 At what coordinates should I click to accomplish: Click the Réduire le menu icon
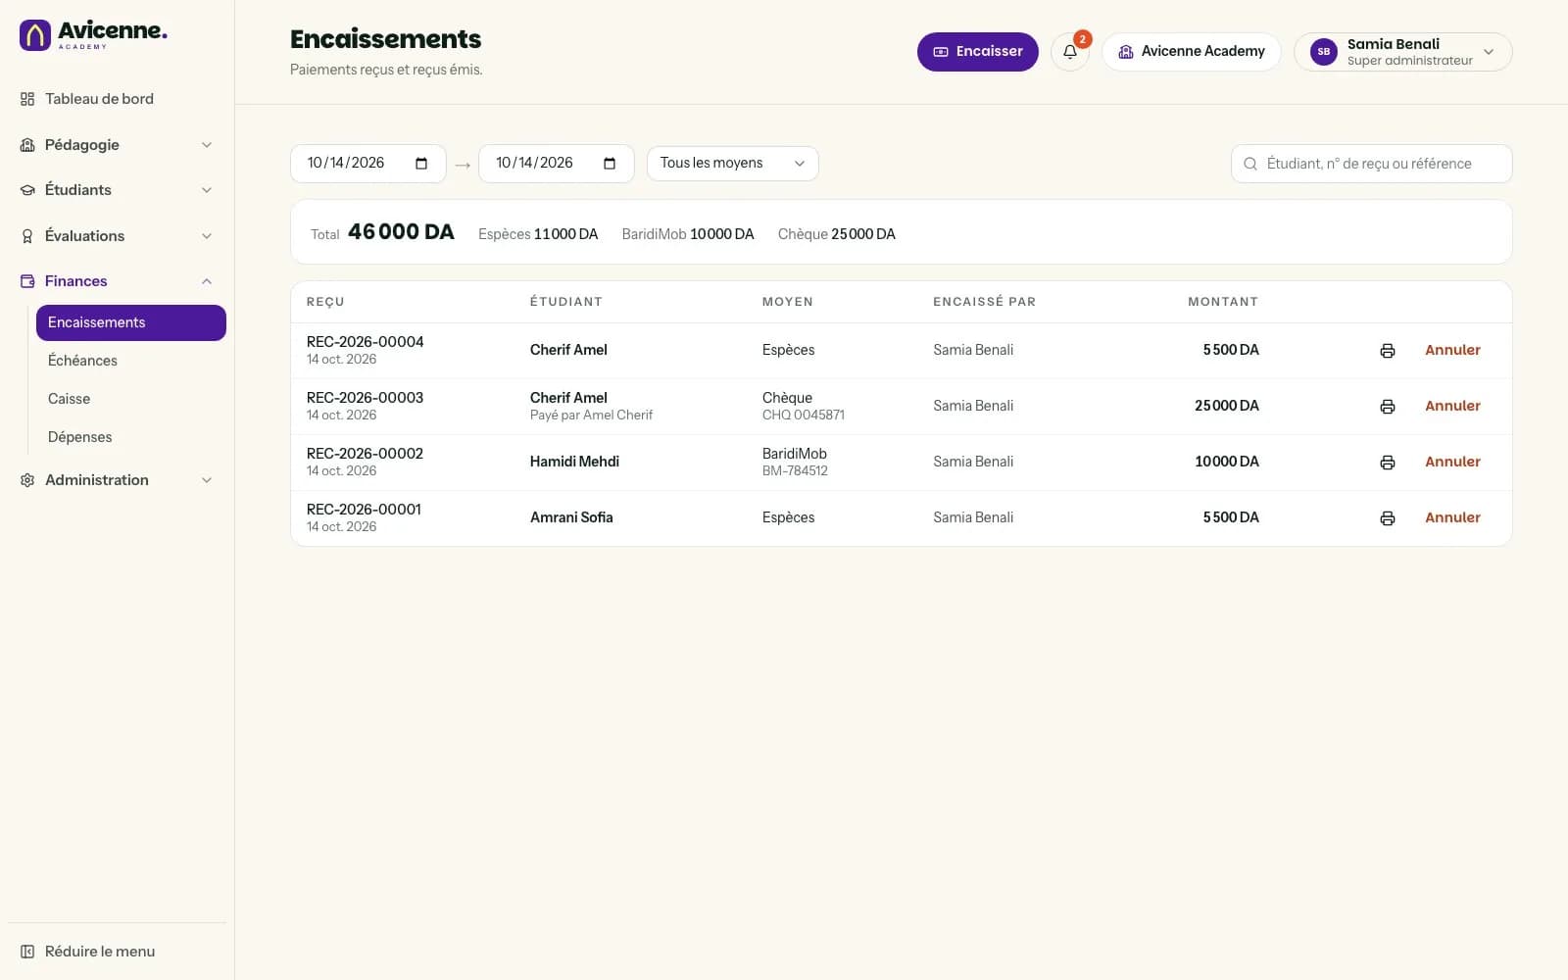(27, 952)
